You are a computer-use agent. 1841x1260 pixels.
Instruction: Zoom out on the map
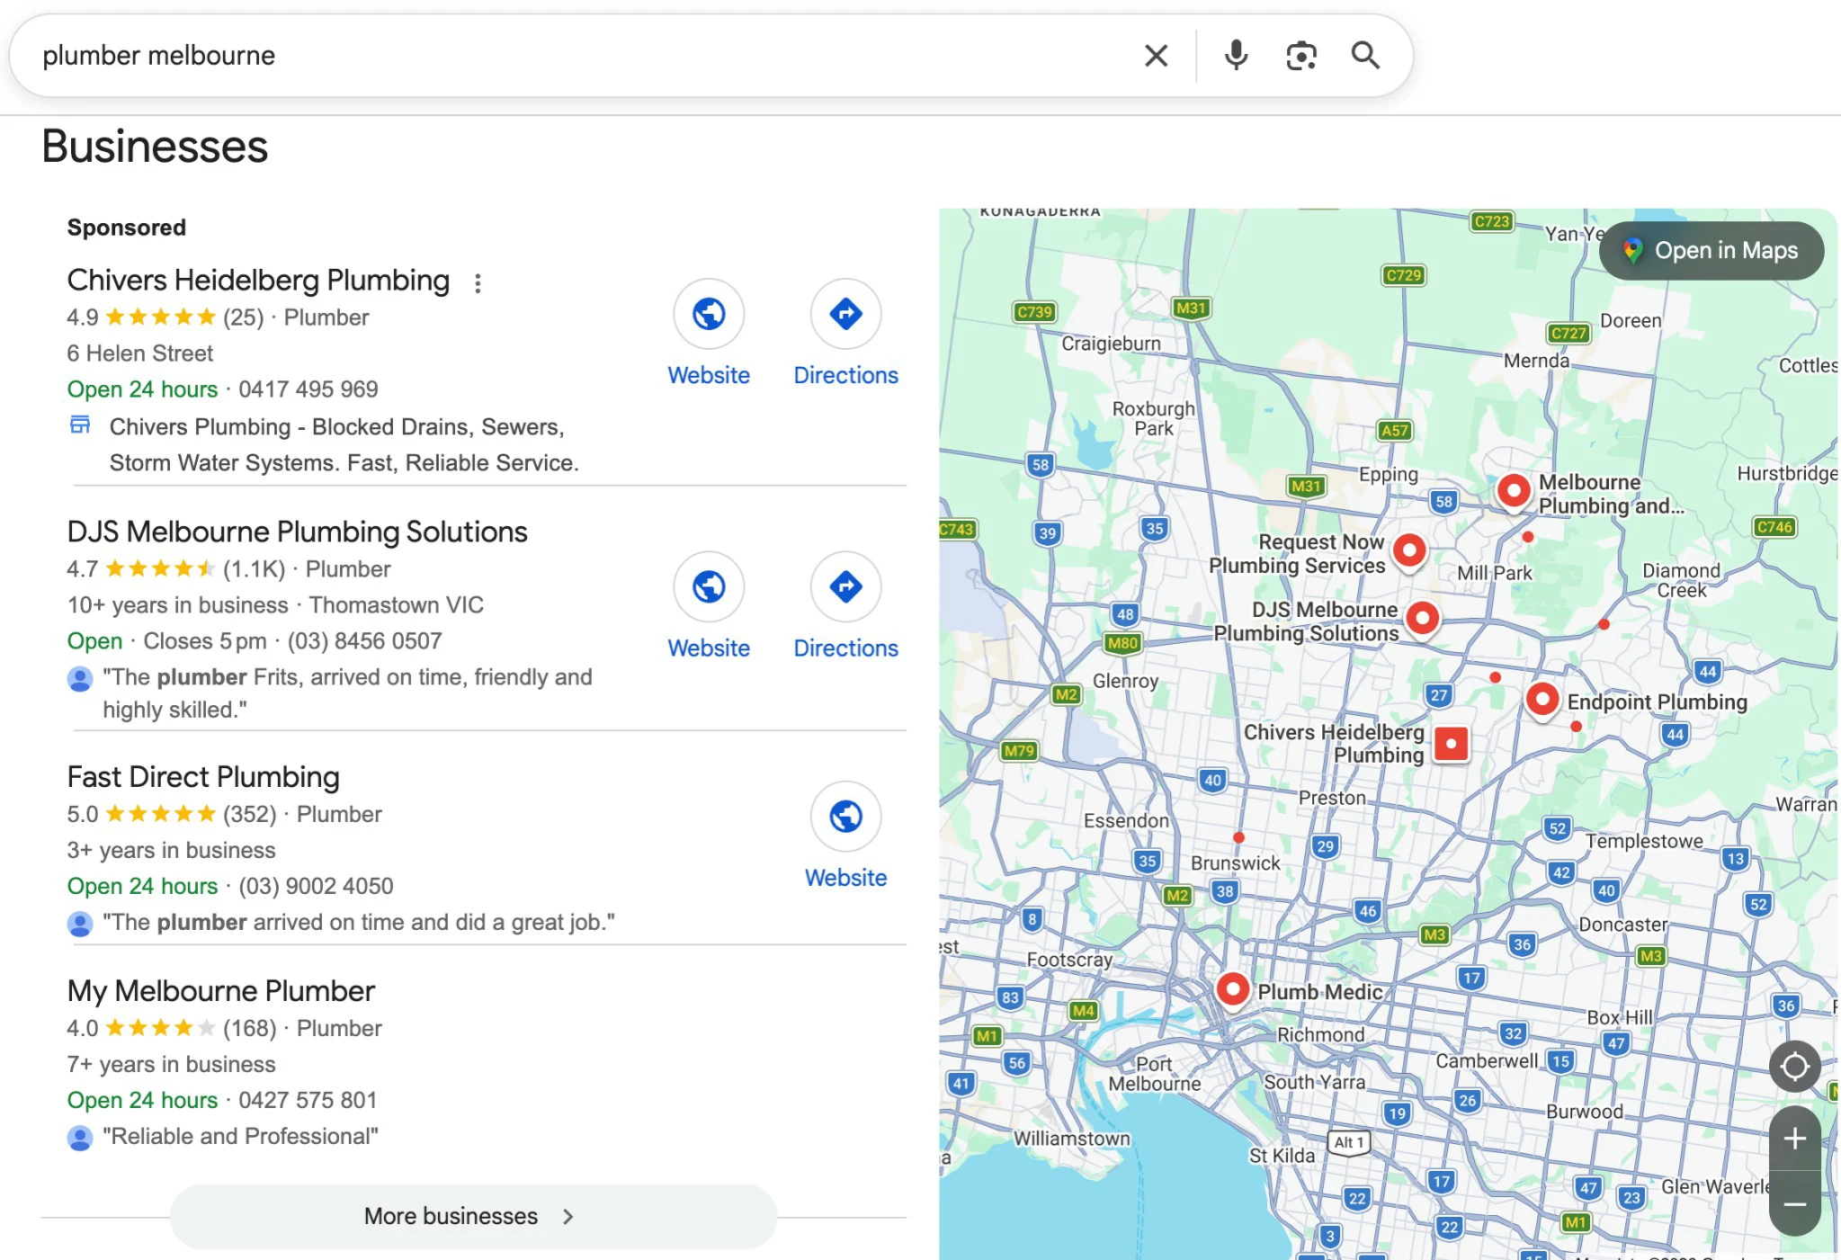coord(1794,1205)
